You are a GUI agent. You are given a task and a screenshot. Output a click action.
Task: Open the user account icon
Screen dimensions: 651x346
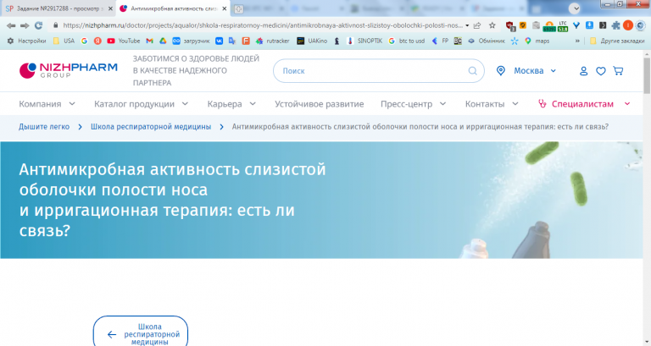583,71
